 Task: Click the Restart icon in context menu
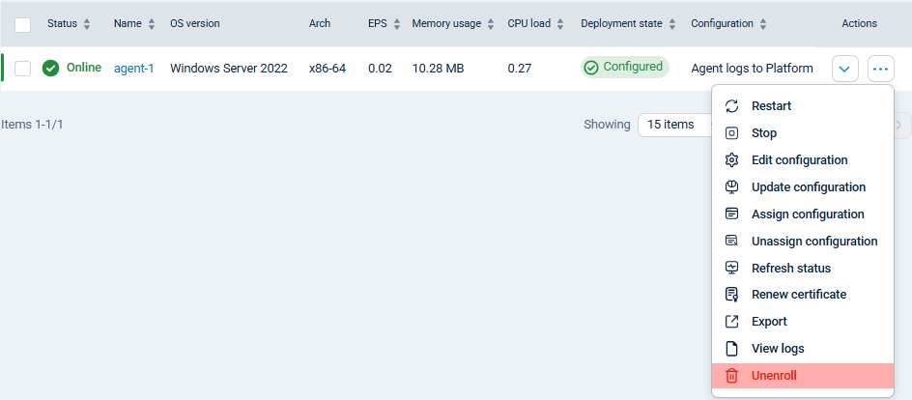pos(731,106)
